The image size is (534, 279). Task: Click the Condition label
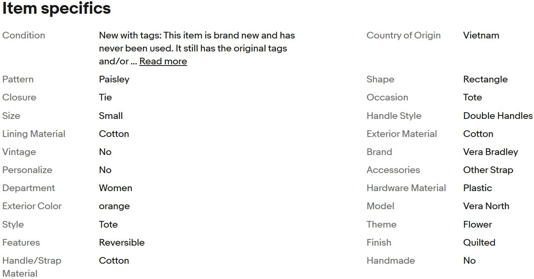click(x=24, y=35)
